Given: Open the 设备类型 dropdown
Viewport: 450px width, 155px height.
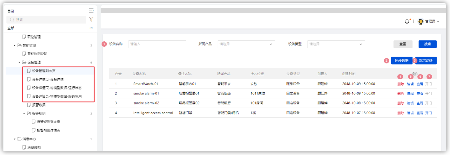Looking at the screenshot, I should tap(336, 44).
